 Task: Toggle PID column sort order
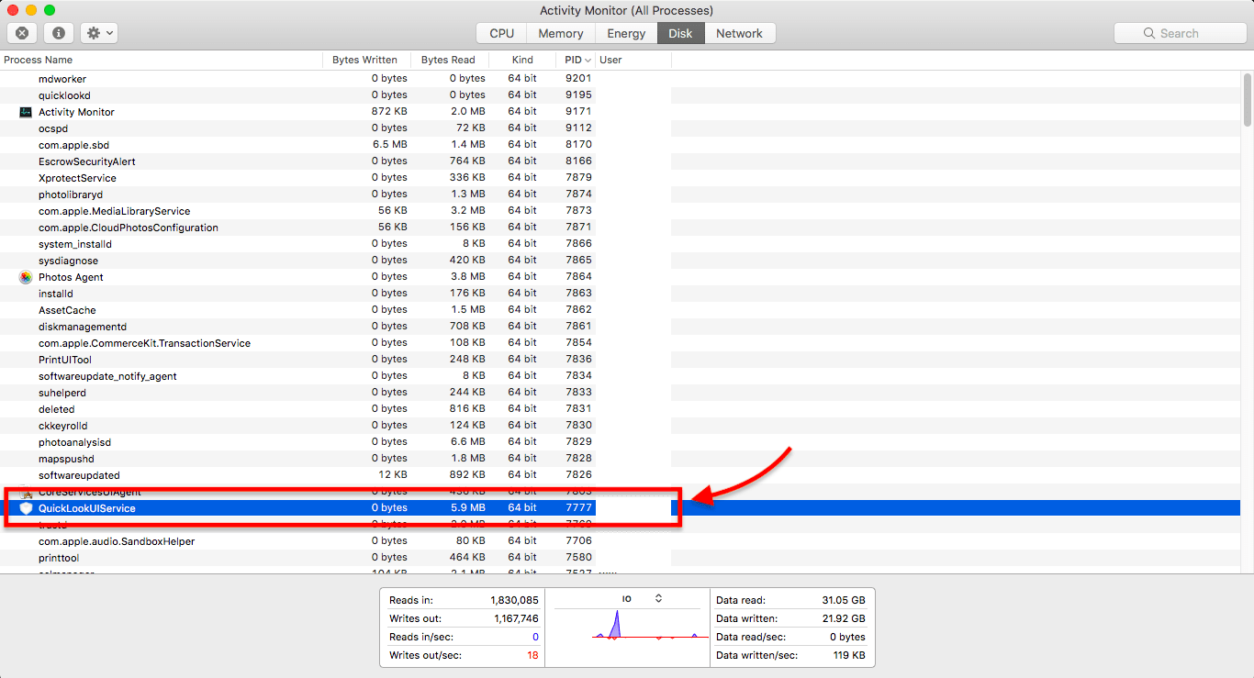(x=576, y=60)
